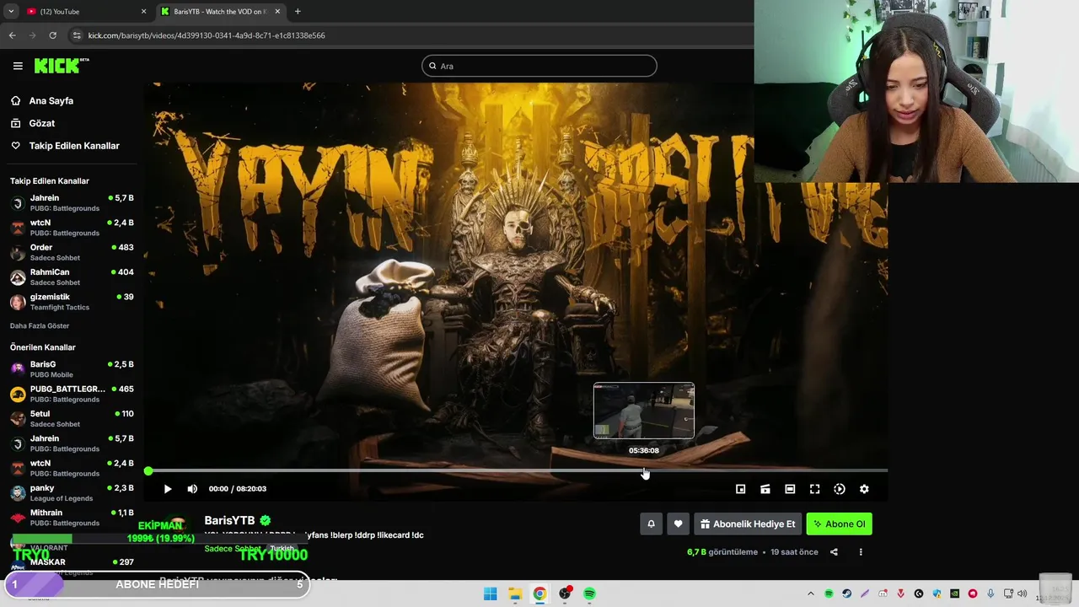Share the video
The width and height of the screenshot is (1079, 607).
pyautogui.click(x=834, y=552)
